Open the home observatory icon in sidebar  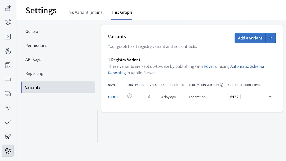(8, 8)
